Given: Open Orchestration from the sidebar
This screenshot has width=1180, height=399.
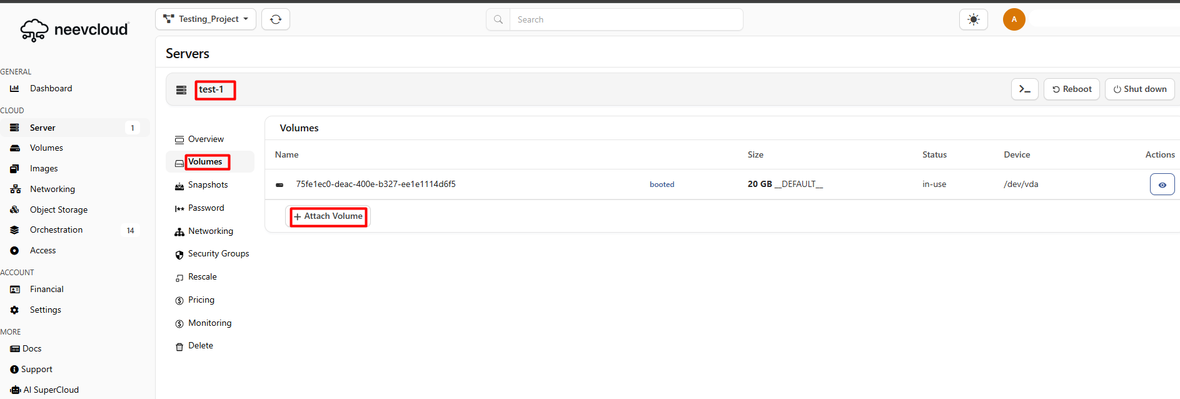Looking at the screenshot, I should tap(56, 230).
